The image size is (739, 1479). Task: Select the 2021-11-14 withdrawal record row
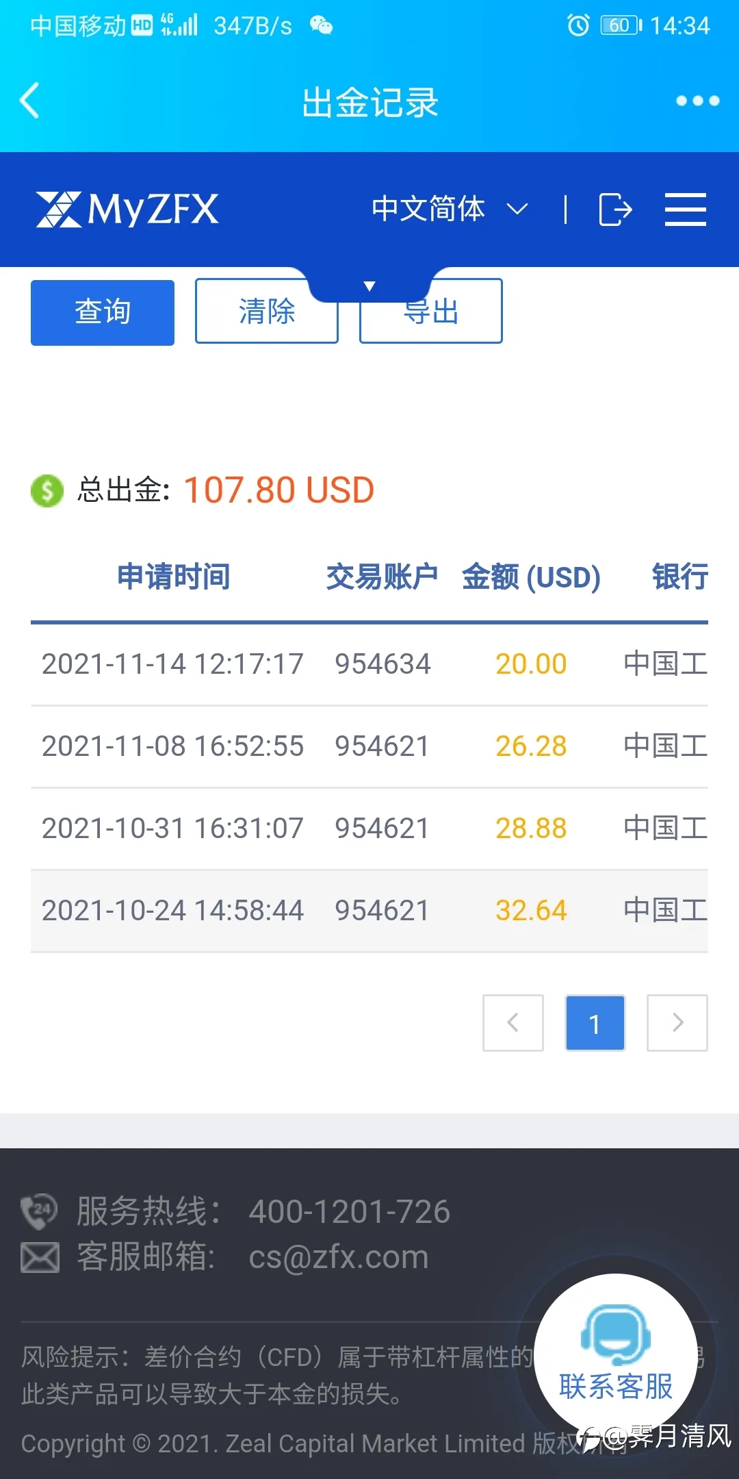click(x=369, y=664)
